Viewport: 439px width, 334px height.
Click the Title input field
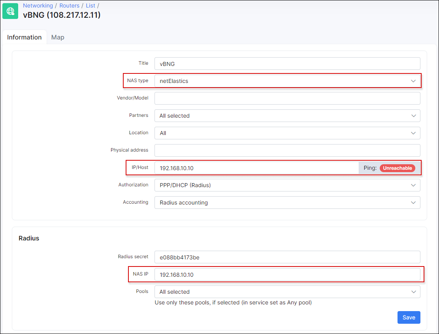pos(287,64)
